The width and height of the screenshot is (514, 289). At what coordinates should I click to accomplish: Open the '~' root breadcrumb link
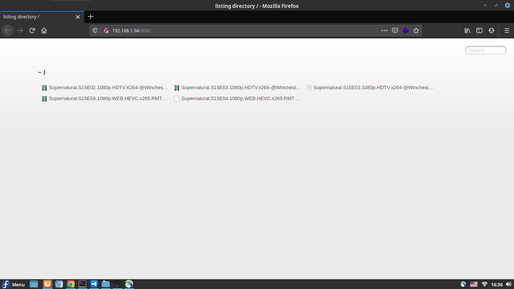click(x=40, y=73)
